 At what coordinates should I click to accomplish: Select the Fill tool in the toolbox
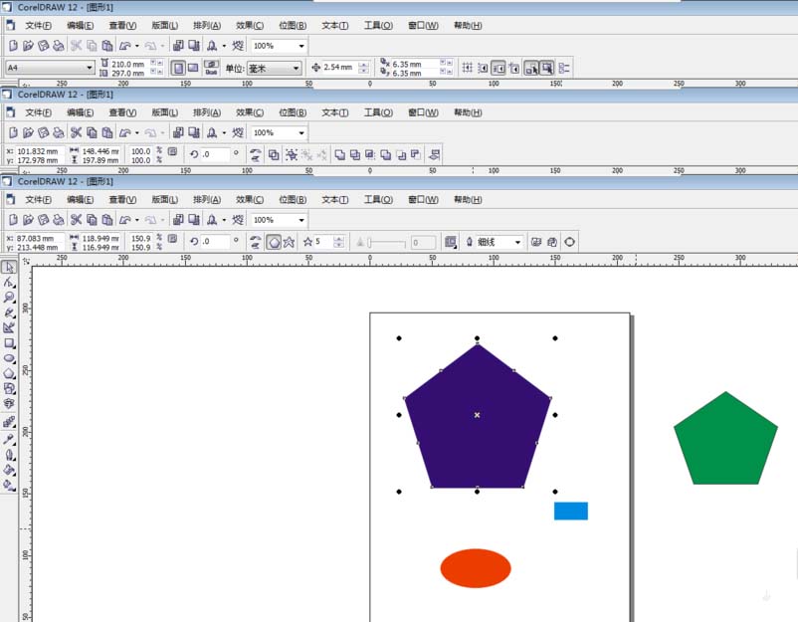click(7, 469)
